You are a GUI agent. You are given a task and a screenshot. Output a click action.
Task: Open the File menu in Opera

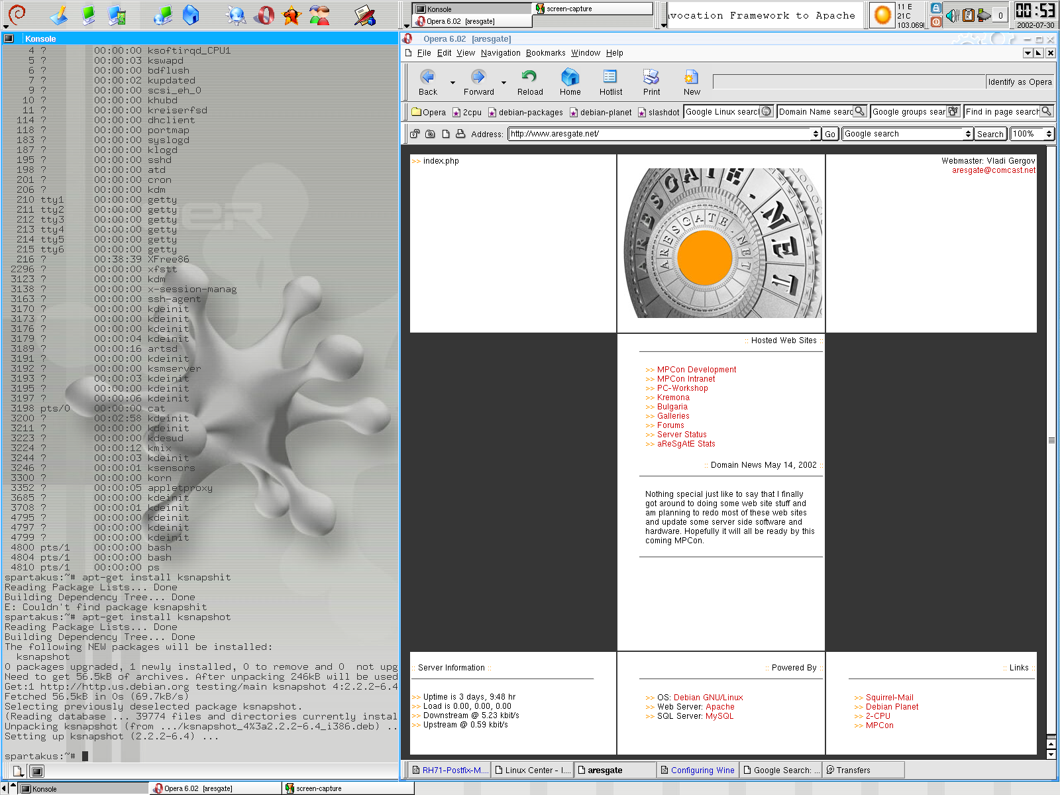(424, 53)
